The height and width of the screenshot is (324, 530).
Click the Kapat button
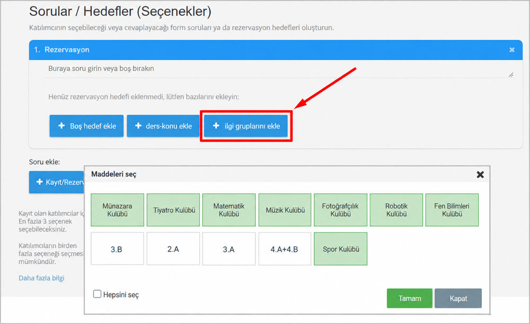pyautogui.click(x=458, y=299)
